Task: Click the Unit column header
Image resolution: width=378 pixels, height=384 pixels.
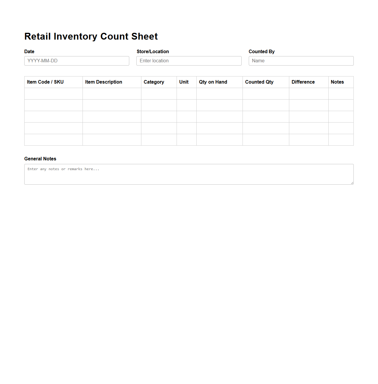Action: (183, 82)
